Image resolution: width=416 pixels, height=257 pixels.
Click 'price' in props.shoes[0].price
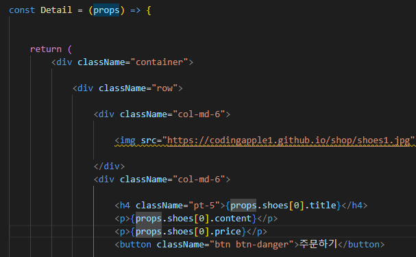[x=228, y=232]
